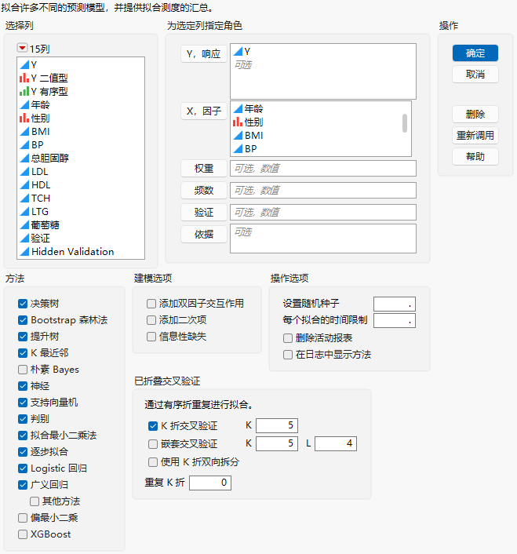Click the K field for K 折交叉验证
The width and height of the screenshot is (517, 554).
[x=277, y=425]
